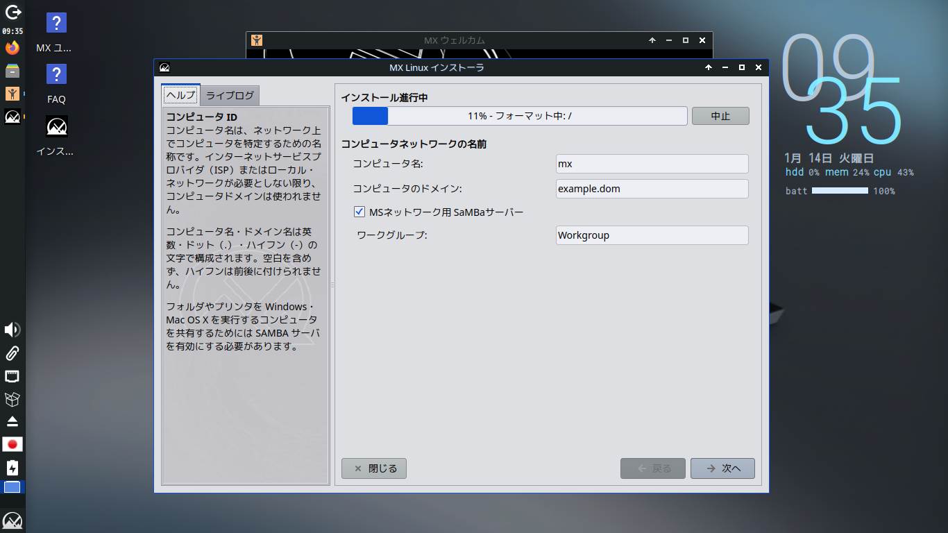The image size is (948, 533).
Task: Click the コンピュータネットワークの名前 heading
Action: [414, 144]
